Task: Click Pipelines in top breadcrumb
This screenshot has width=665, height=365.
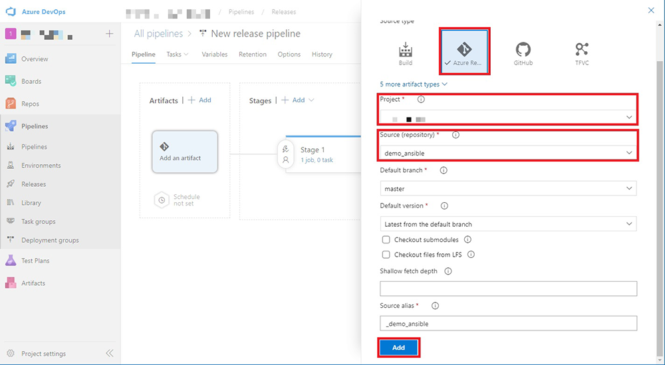Action: (241, 12)
